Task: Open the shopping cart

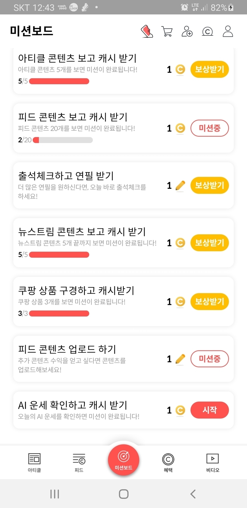Action: 167,31
